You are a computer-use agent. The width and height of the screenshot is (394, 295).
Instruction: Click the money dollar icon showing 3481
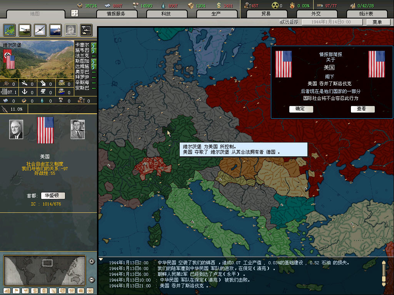[x=219, y=5]
